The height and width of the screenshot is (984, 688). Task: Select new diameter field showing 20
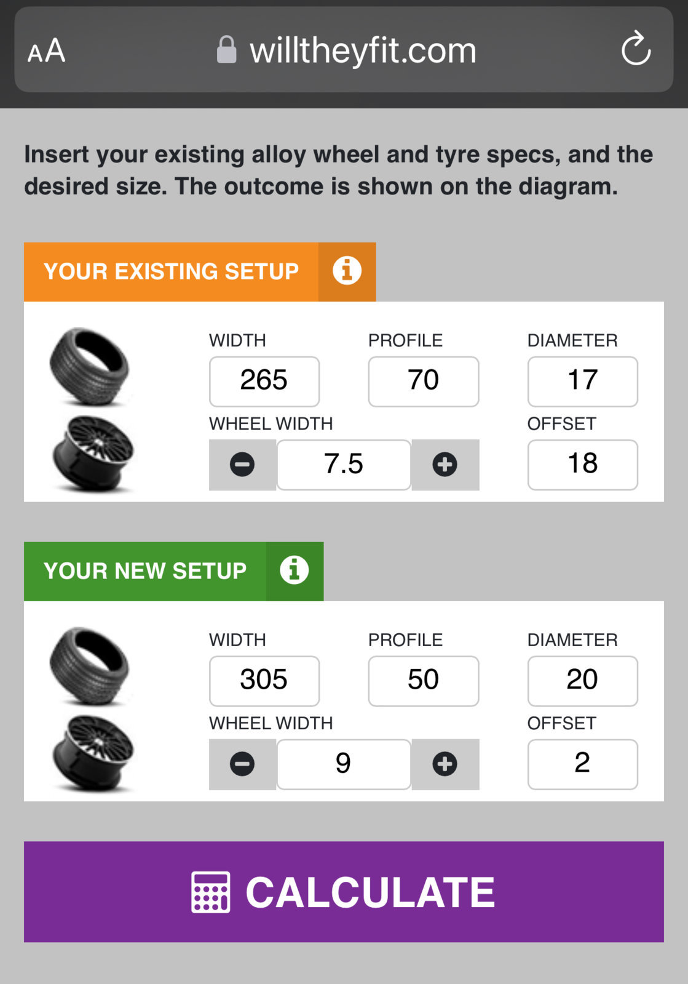582,681
